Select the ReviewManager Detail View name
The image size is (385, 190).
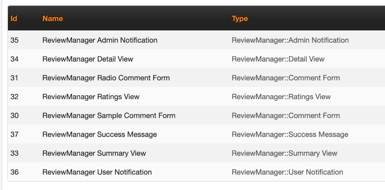[x=88, y=59]
